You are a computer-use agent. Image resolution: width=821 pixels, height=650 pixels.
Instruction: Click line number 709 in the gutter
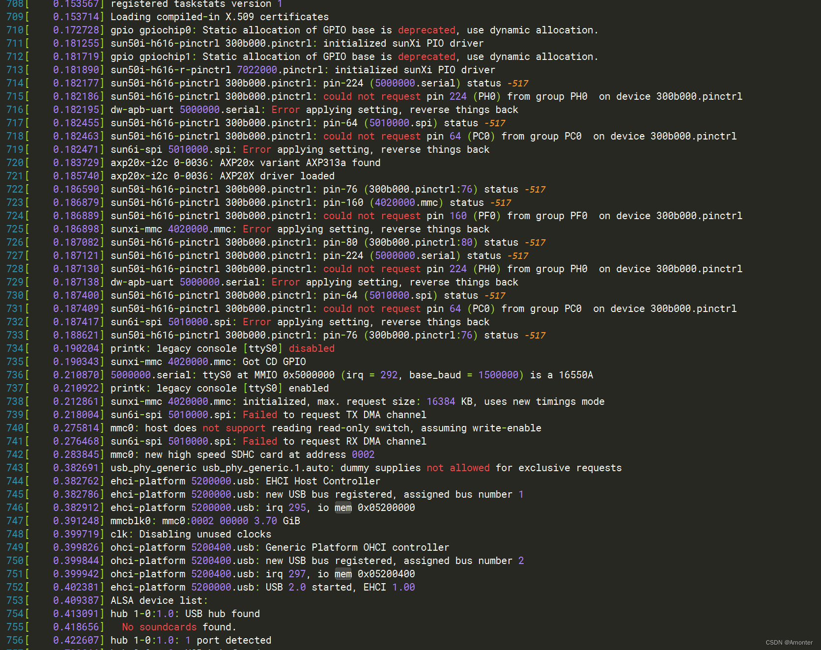15,17
